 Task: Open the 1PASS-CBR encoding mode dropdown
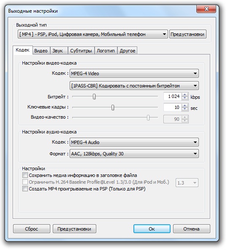coord(134,86)
